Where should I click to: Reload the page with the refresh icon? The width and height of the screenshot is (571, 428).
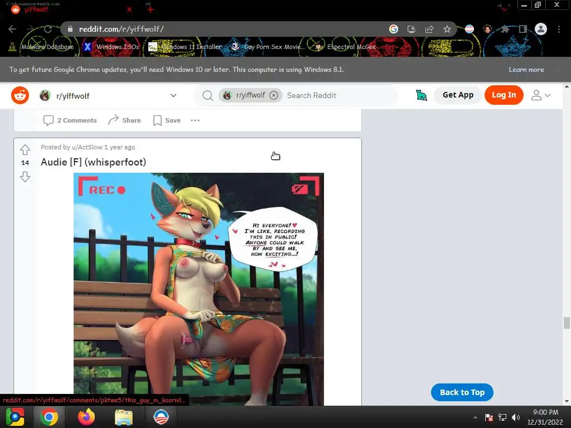pos(48,29)
